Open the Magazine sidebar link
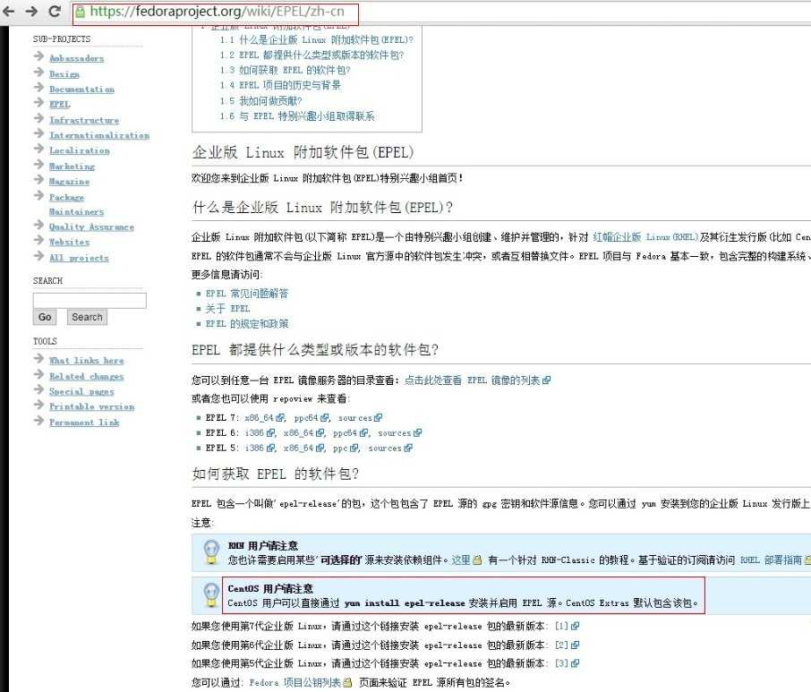Screen dimensions: 811x692 pyautogui.click(x=69, y=182)
